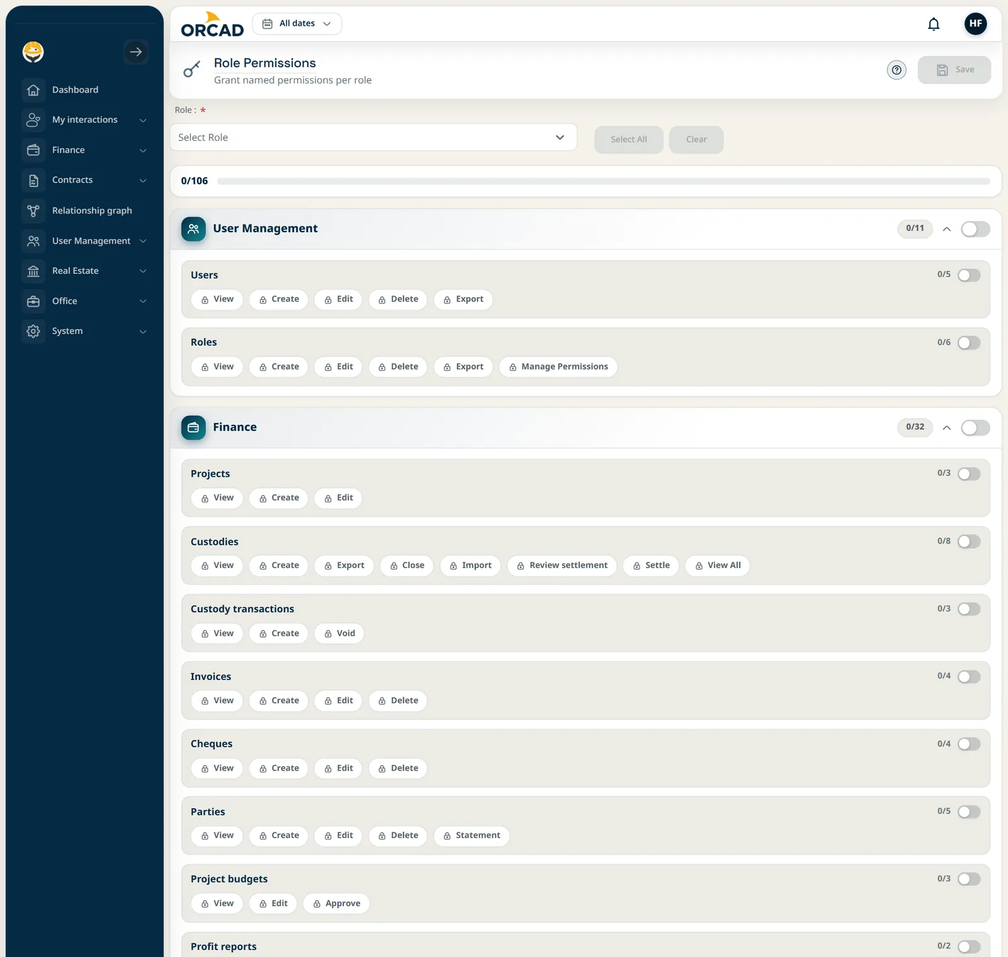This screenshot has width=1008, height=957.
Task: Open the notifications bell
Action: (x=934, y=24)
